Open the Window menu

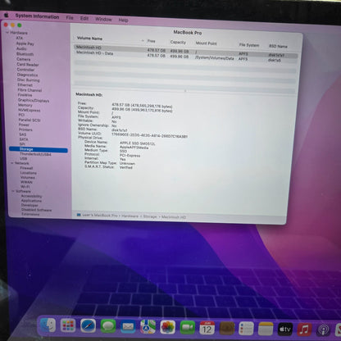click(103, 19)
